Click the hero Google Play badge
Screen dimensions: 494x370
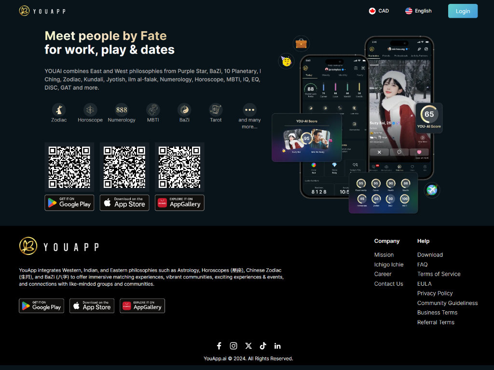(69, 203)
